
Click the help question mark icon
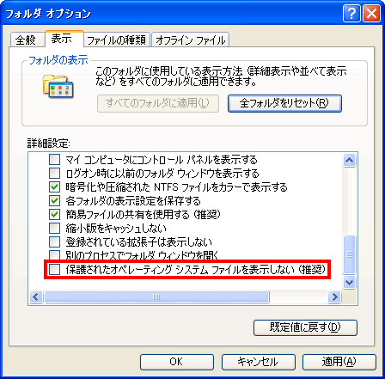(x=351, y=14)
